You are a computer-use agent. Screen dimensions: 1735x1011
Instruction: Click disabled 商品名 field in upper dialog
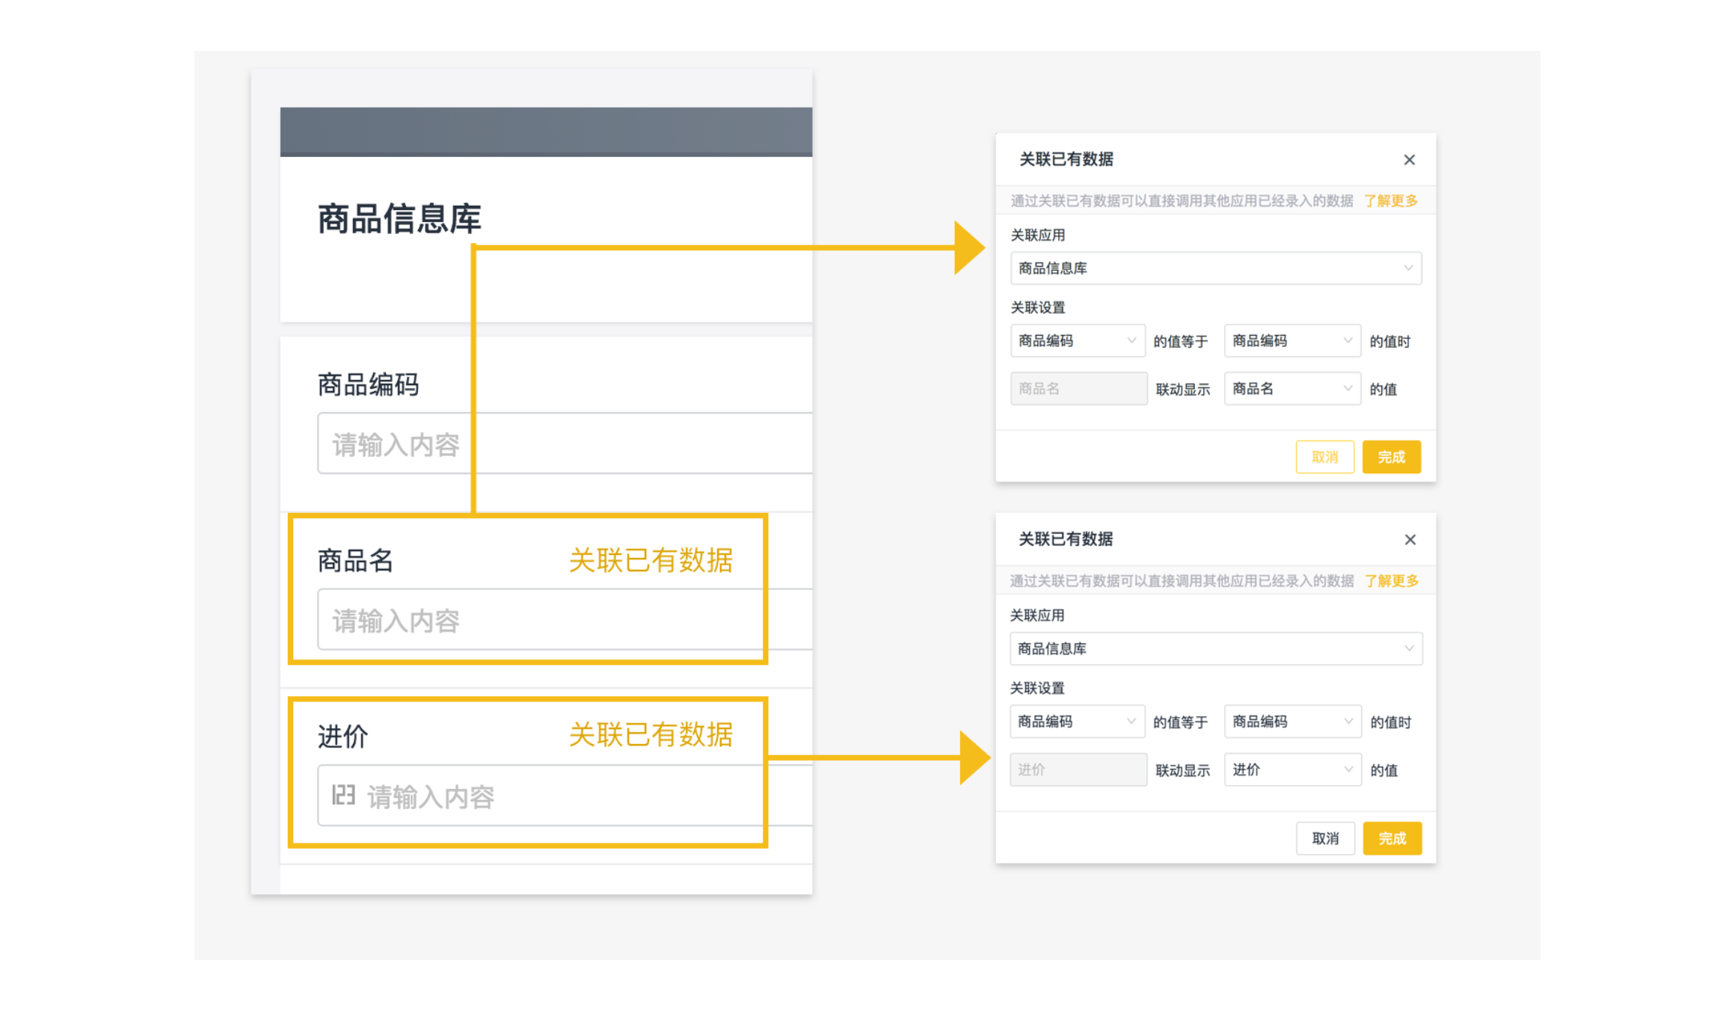click(x=1078, y=389)
